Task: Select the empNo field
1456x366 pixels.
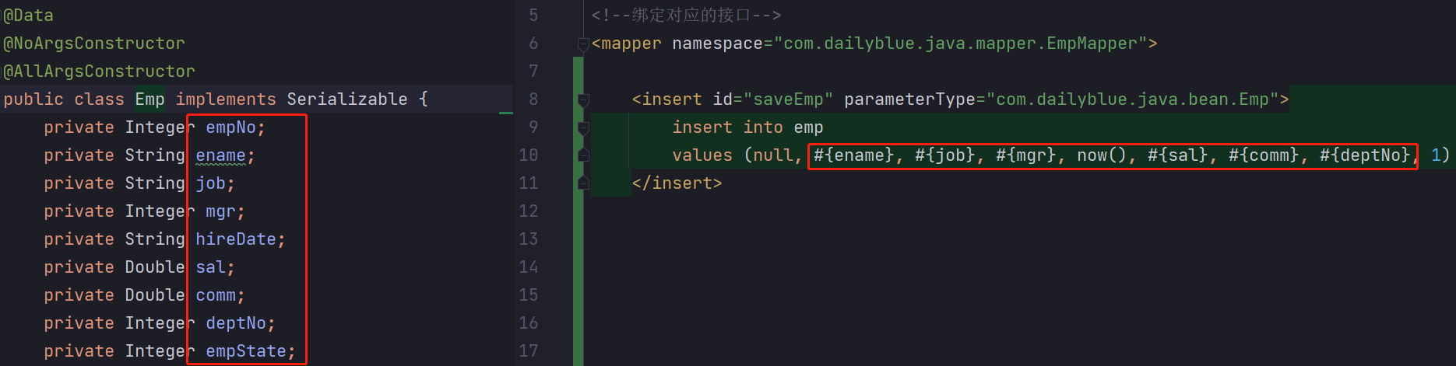Action: pyautogui.click(x=230, y=127)
